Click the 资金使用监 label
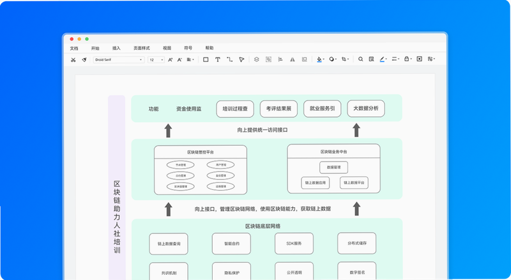Image resolution: width=511 pixels, height=280 pixels. [188, 109]
